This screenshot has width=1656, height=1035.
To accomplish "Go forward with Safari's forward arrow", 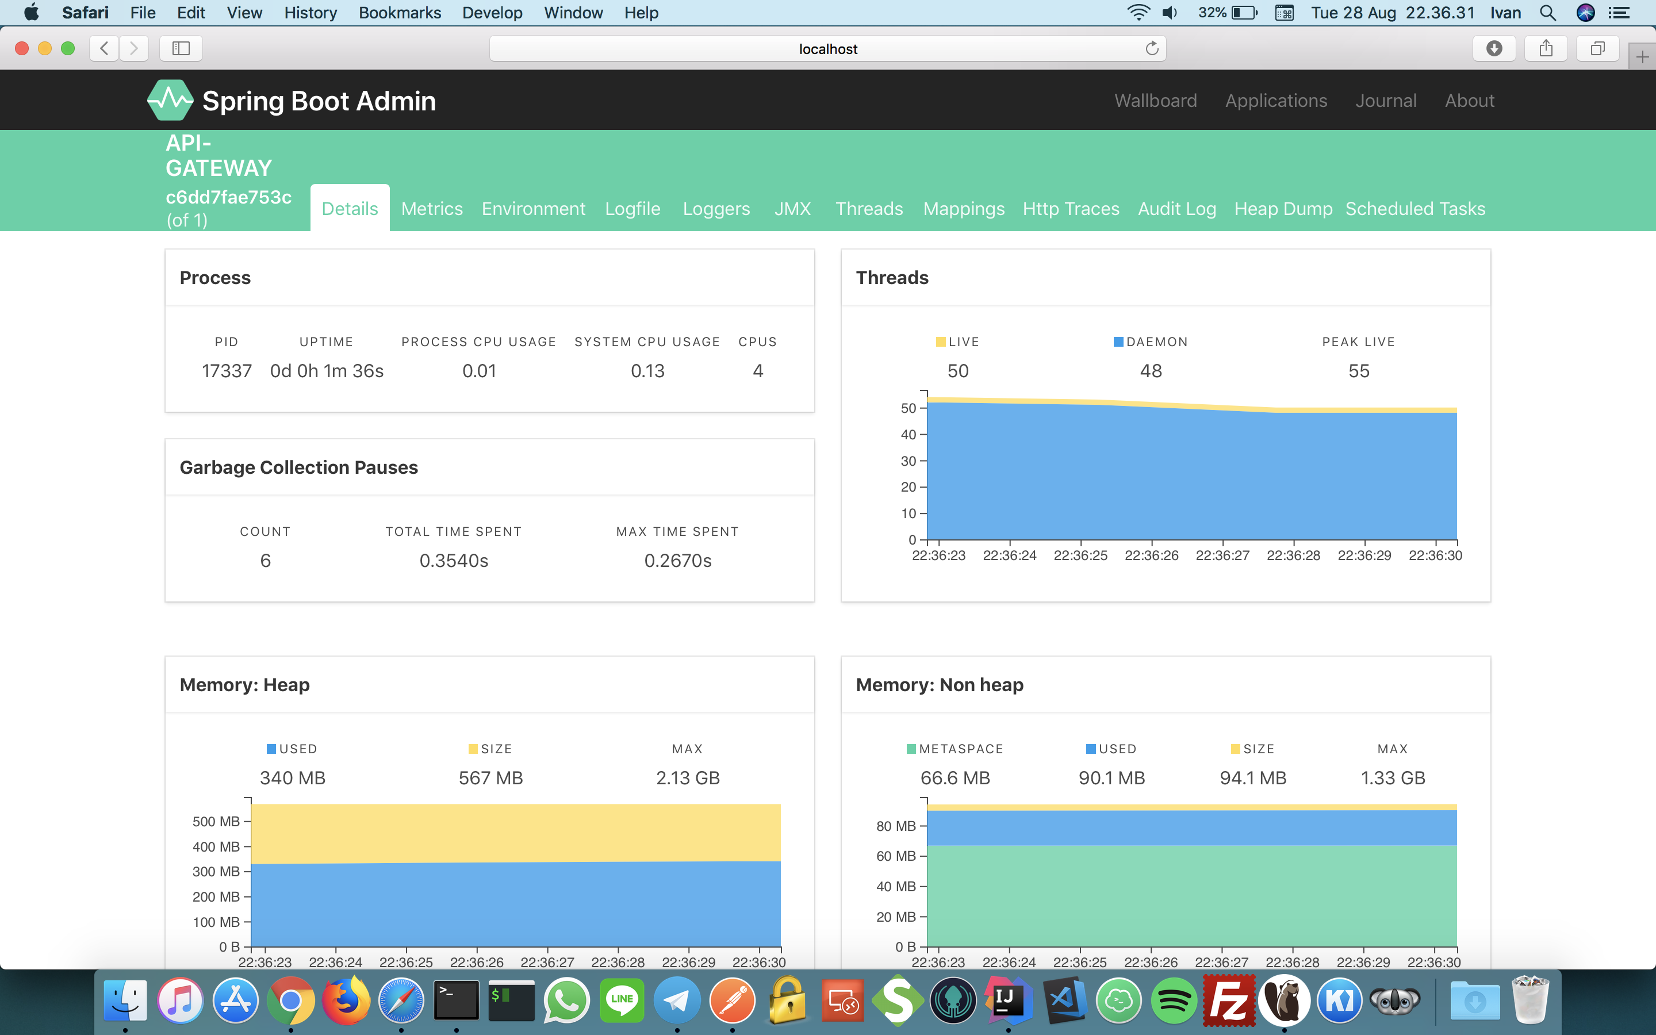I will point(134,49).
